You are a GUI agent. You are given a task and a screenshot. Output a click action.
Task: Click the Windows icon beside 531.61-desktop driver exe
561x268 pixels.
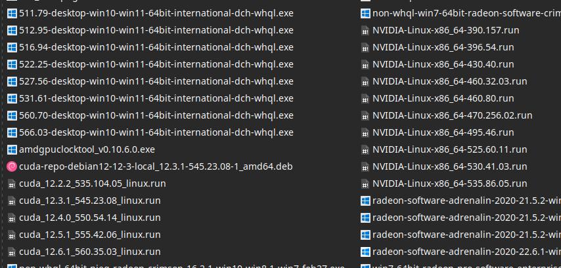(12, 98)
